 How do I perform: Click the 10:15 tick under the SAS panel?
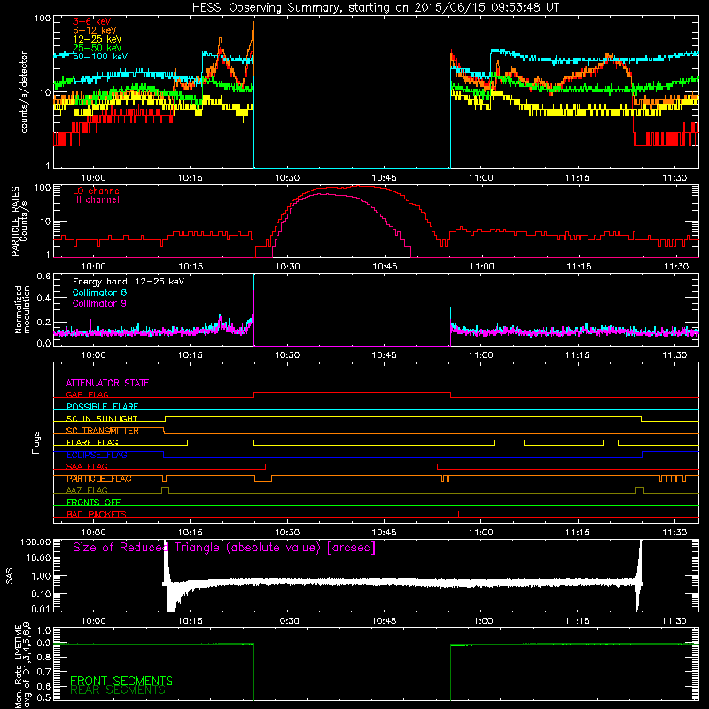(190, 621)
